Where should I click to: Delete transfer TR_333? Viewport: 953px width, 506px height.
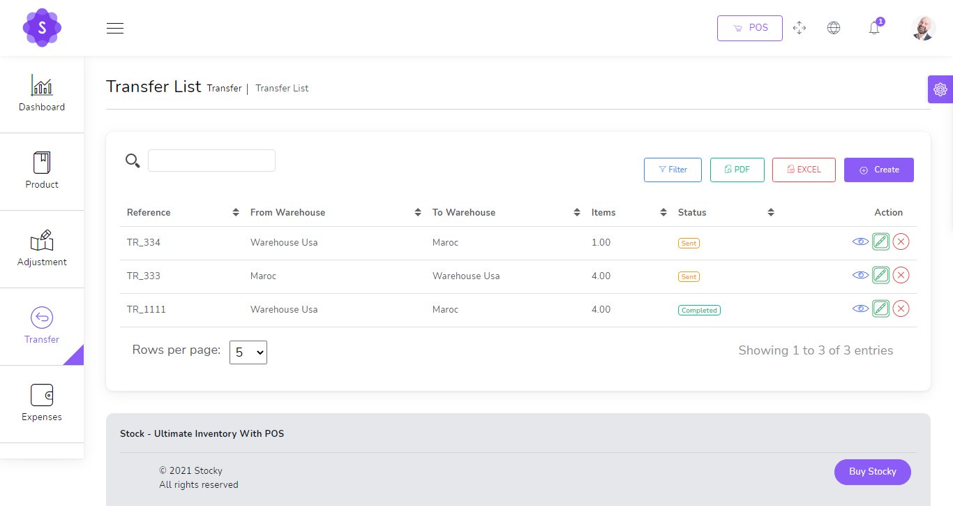tap(901, 275)
